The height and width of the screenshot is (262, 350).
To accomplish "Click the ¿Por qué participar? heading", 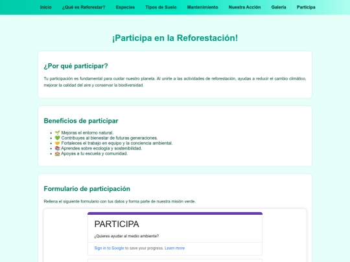I will [x=76, y=66].
